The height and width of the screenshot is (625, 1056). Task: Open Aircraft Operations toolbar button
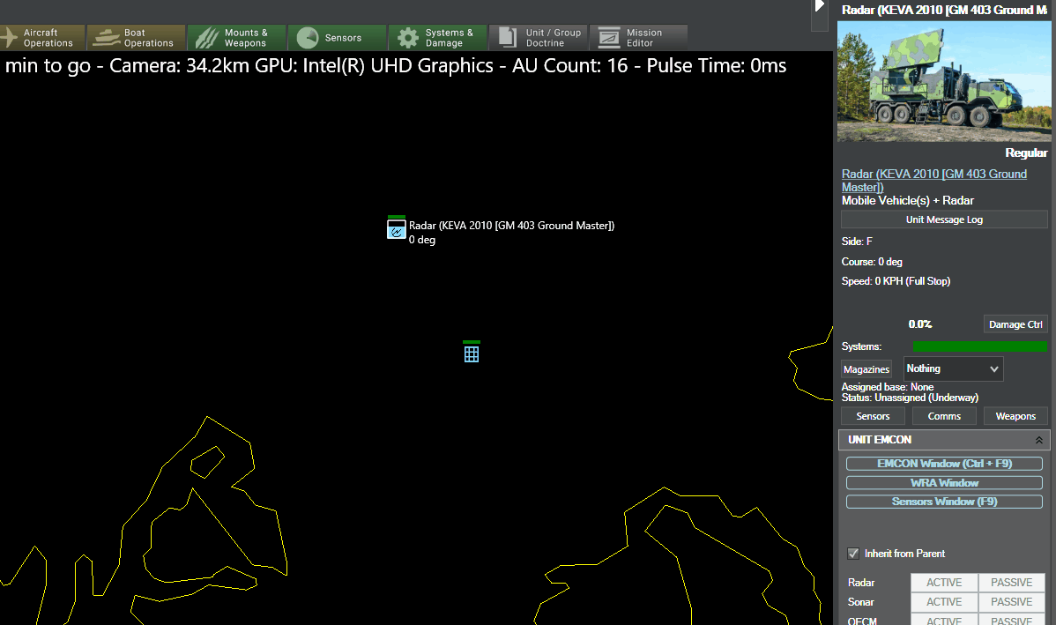(x=41, y=38)
